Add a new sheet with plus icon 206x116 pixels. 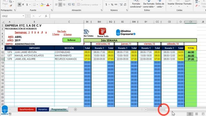(75, 110)
